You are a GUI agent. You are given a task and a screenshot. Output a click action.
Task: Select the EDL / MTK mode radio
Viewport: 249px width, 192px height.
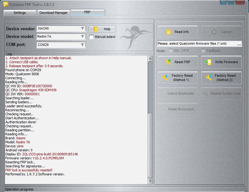[x=171, y=51]
